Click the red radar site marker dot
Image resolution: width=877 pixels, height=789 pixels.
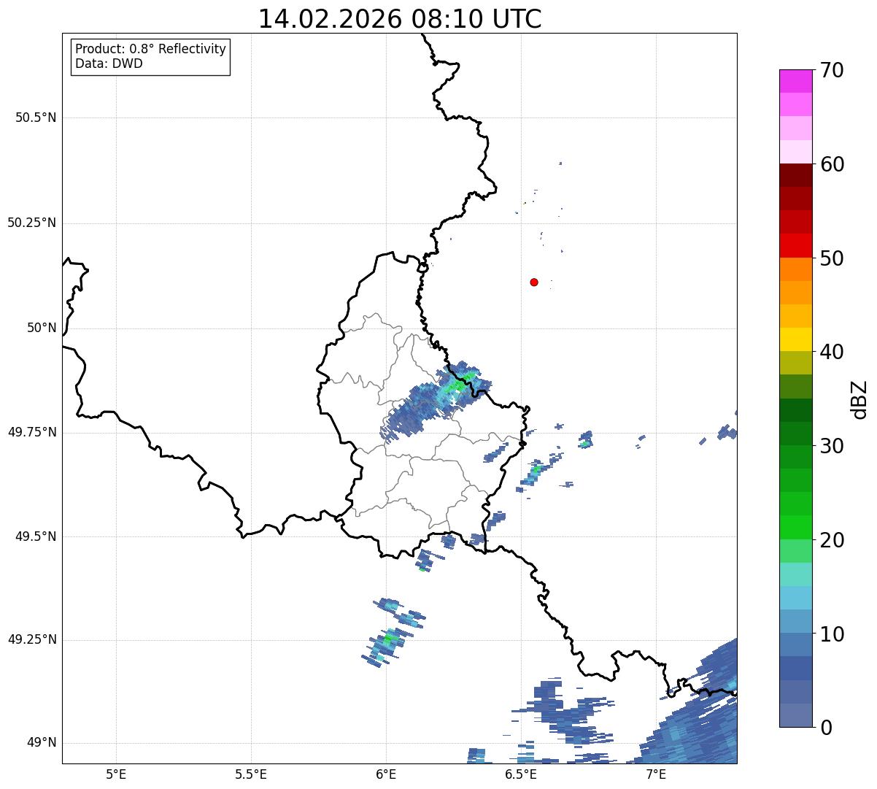[x=534, y=282]
